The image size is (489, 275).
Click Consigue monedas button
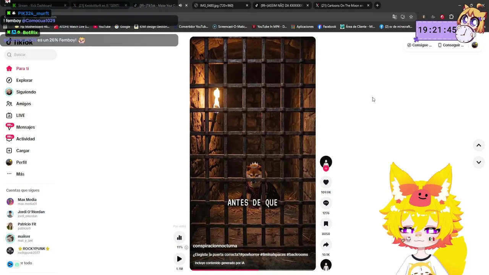pyautogui.click(x=419, y=45)
